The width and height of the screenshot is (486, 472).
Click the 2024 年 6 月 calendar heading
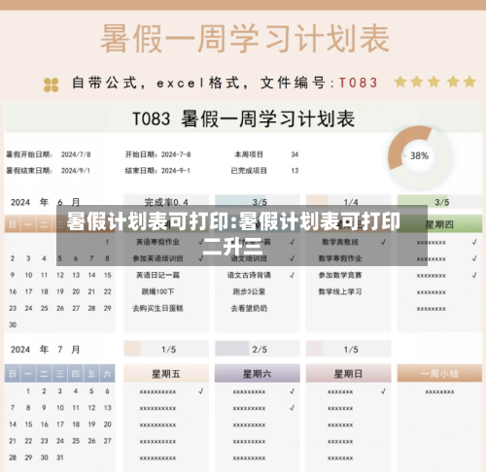click(x=45, y=202)
